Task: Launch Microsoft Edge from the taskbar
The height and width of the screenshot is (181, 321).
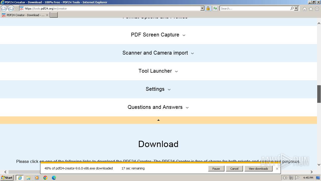Action: click(x=54, y=178)
